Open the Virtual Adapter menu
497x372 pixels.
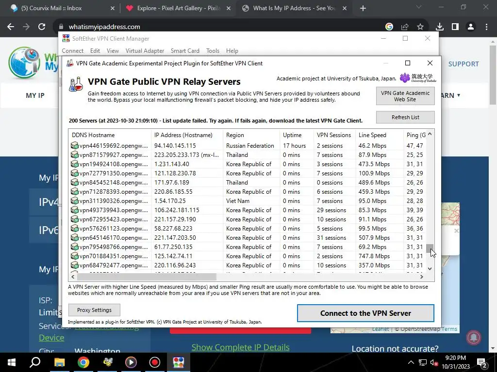(145, 50)
